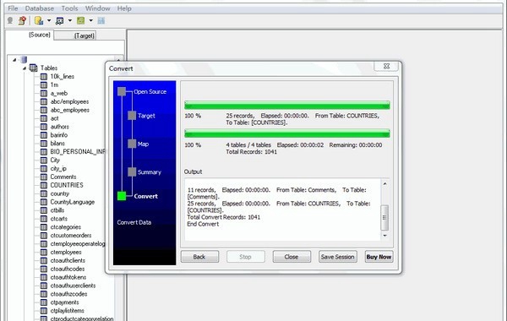
Task: Open dropdown arrow beside yellow database icon
Action: tap(49, 20)
